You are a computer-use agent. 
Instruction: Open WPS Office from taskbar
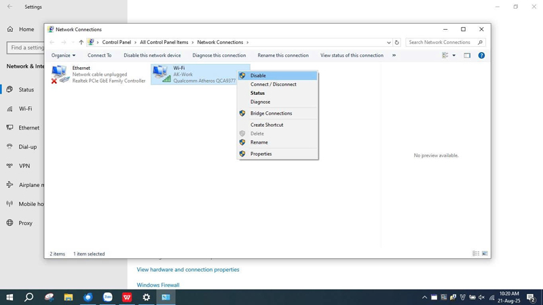pos(127,297)
